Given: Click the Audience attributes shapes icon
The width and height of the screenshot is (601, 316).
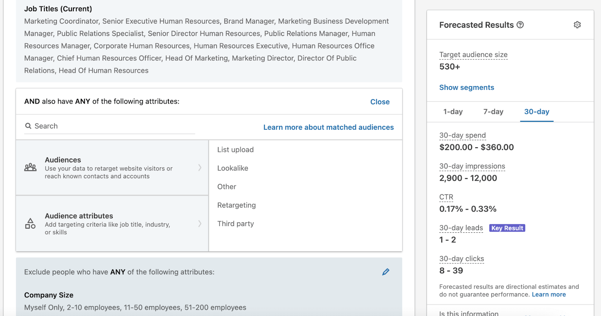Looking at the screenshot, I should point(30,223).
